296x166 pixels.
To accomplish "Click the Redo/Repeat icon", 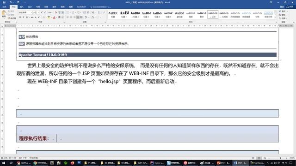I will 18,2.
